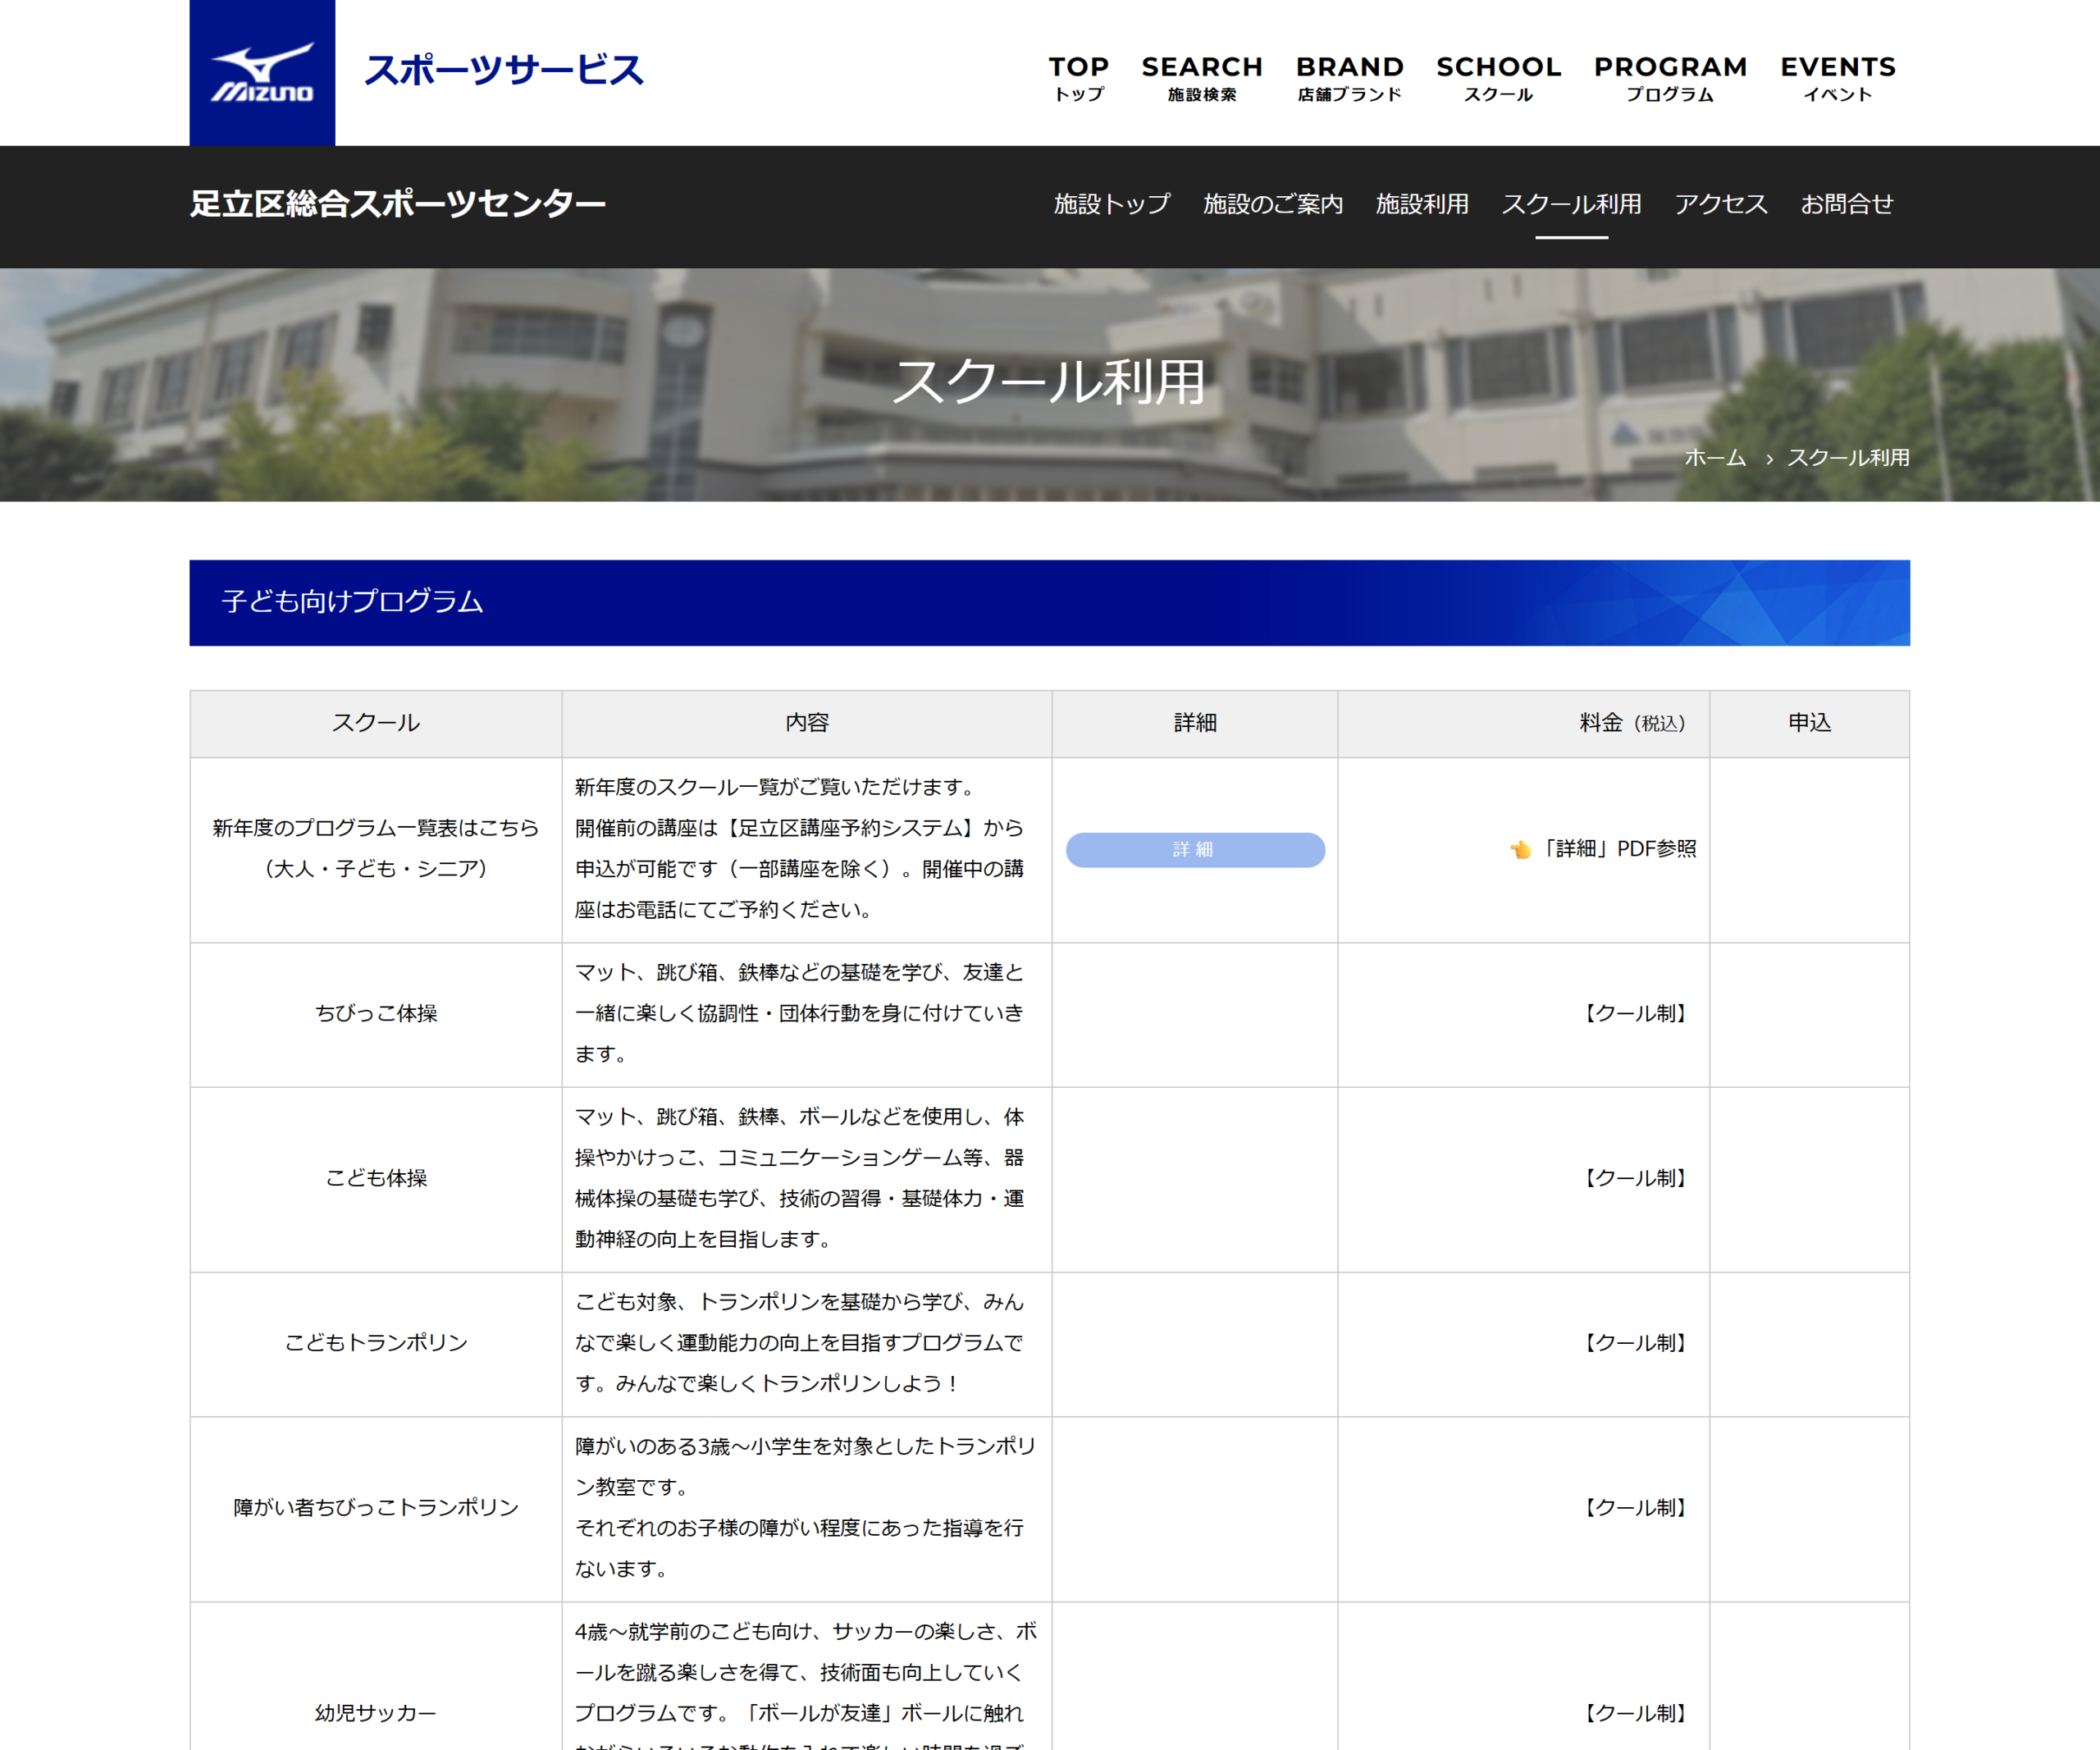
Task: Click the 障がい者ちびっこトランポリン description text
Action: point(805,1508)
